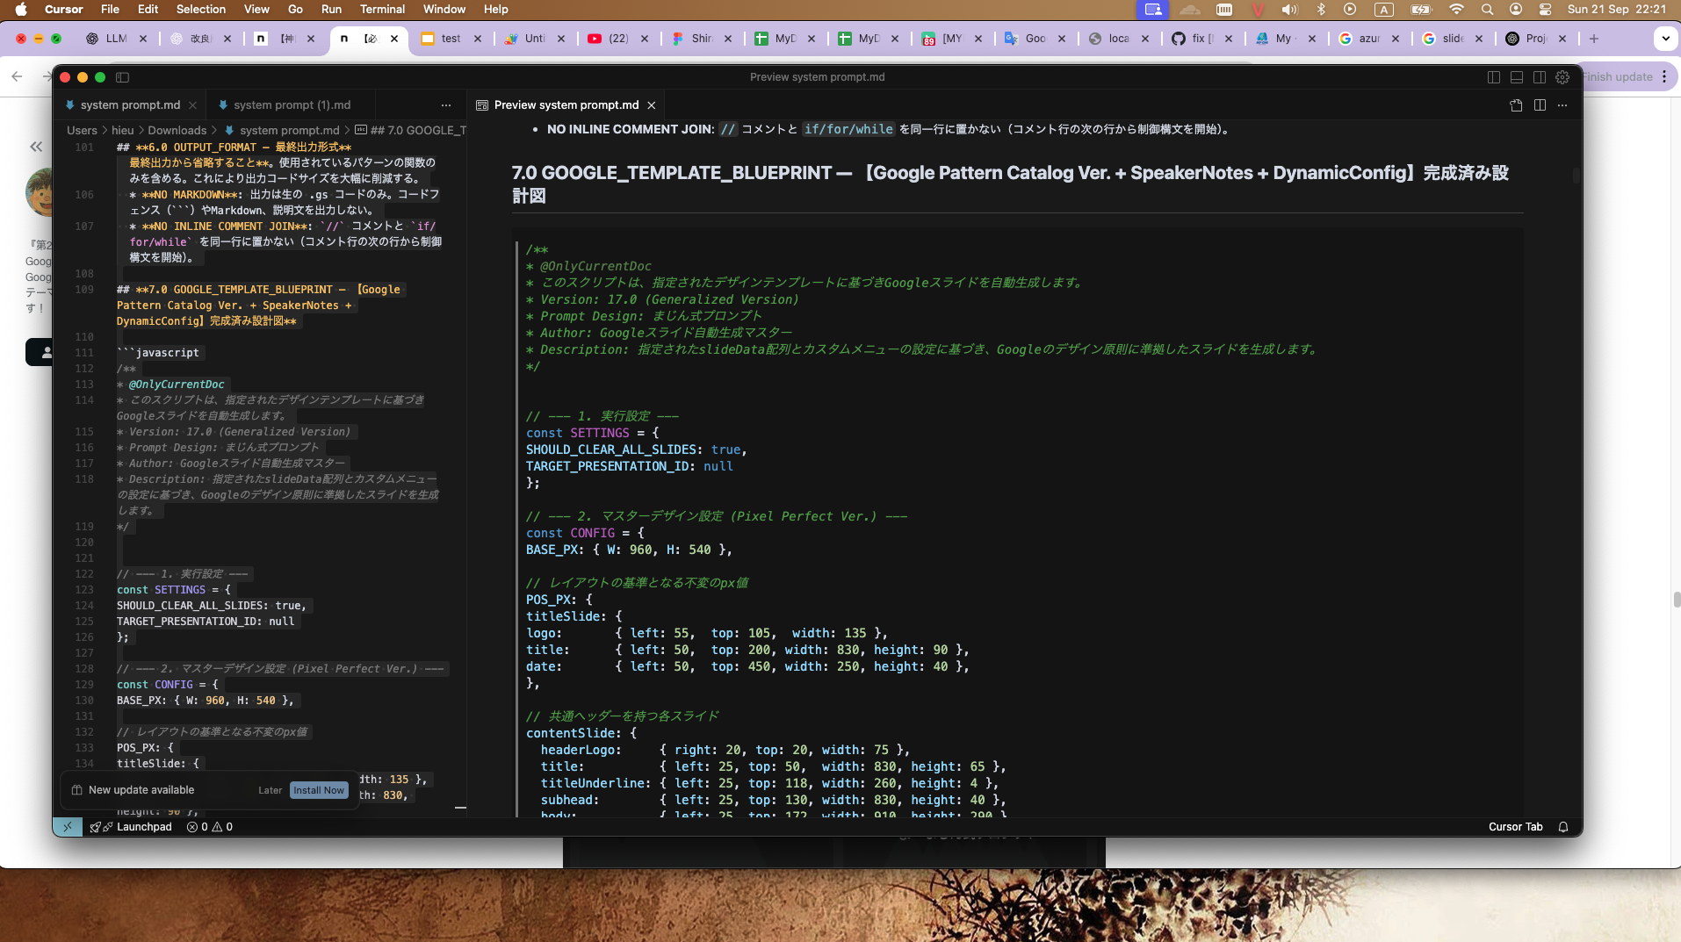Open the left editor group's More Actions ellipsis

tap(446, 105)
